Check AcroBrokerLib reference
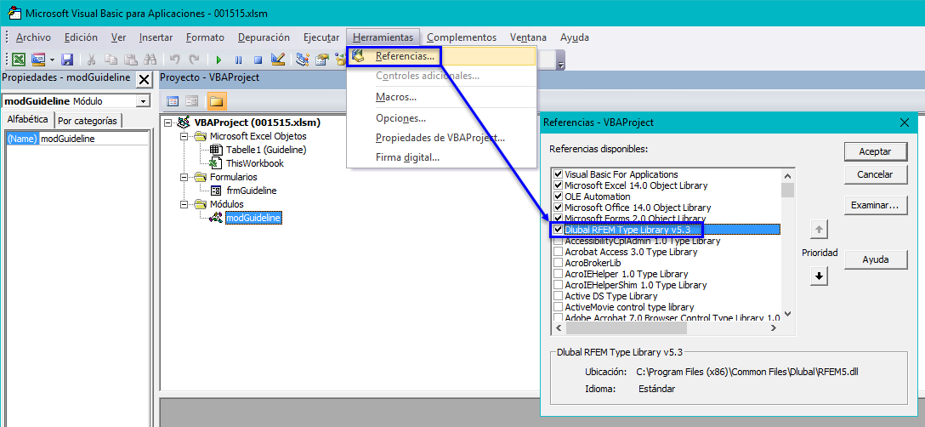The height and width of the screenshot is (427, 925). coord(558,263)
